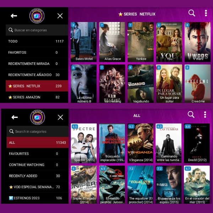
Task: Open Un lugar para soñar poster
Action: click(x=169, y=84)
